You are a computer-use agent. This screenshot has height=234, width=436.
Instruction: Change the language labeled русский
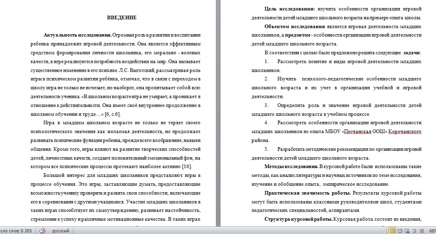61,231
